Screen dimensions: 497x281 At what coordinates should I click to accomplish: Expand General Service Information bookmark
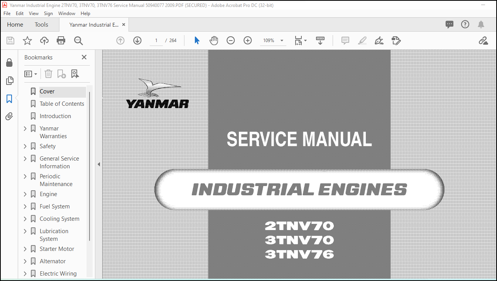[25, 159]
